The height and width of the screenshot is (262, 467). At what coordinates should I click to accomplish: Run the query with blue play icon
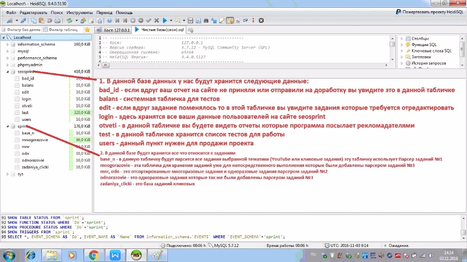pos(165,20)
